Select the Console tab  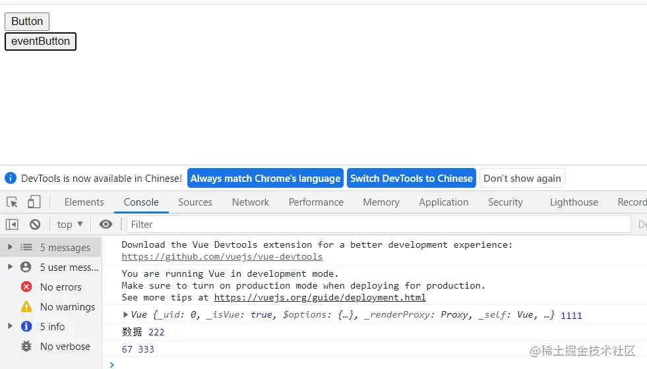(141, 202)
